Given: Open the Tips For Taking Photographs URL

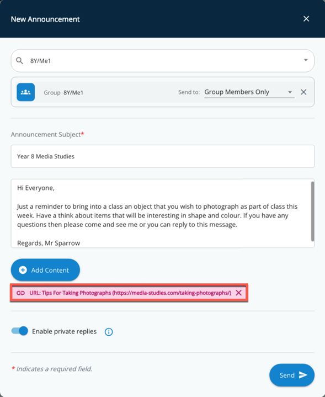Looking at the screenshot, I should point(130,293).
